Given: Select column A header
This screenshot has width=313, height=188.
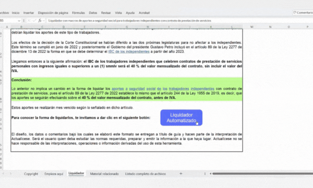Looking at the screenshot, I should click(7, 27).
